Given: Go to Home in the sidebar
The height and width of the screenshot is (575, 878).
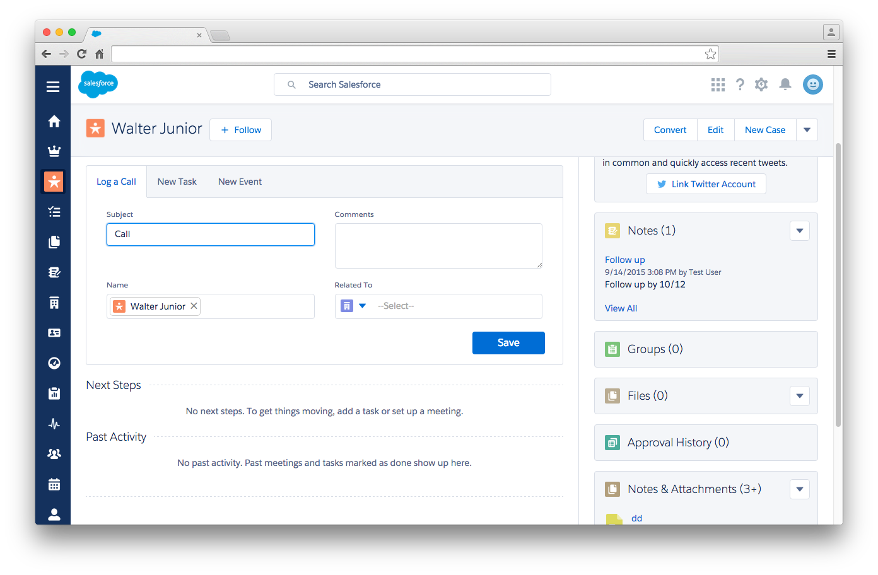Looking at the screenshot, I should tap(54, 120).
